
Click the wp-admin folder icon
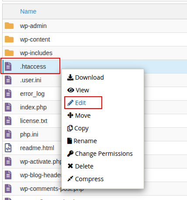coord(9,26)
